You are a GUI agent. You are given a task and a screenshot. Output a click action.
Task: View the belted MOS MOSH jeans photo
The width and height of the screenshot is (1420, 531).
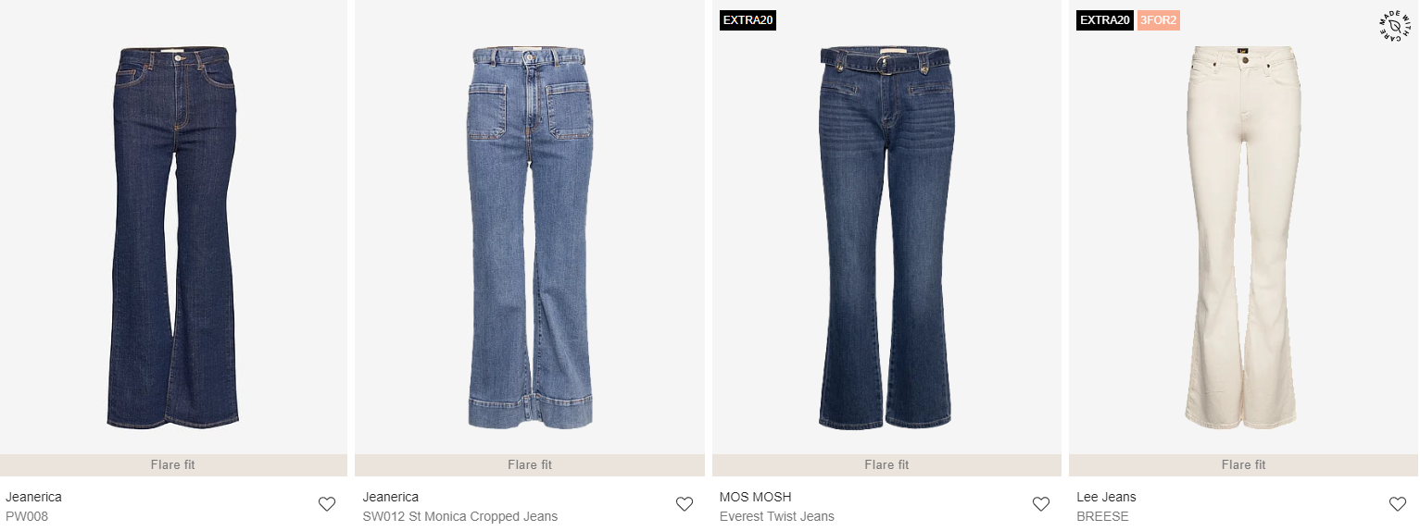(x=886, y=237)
